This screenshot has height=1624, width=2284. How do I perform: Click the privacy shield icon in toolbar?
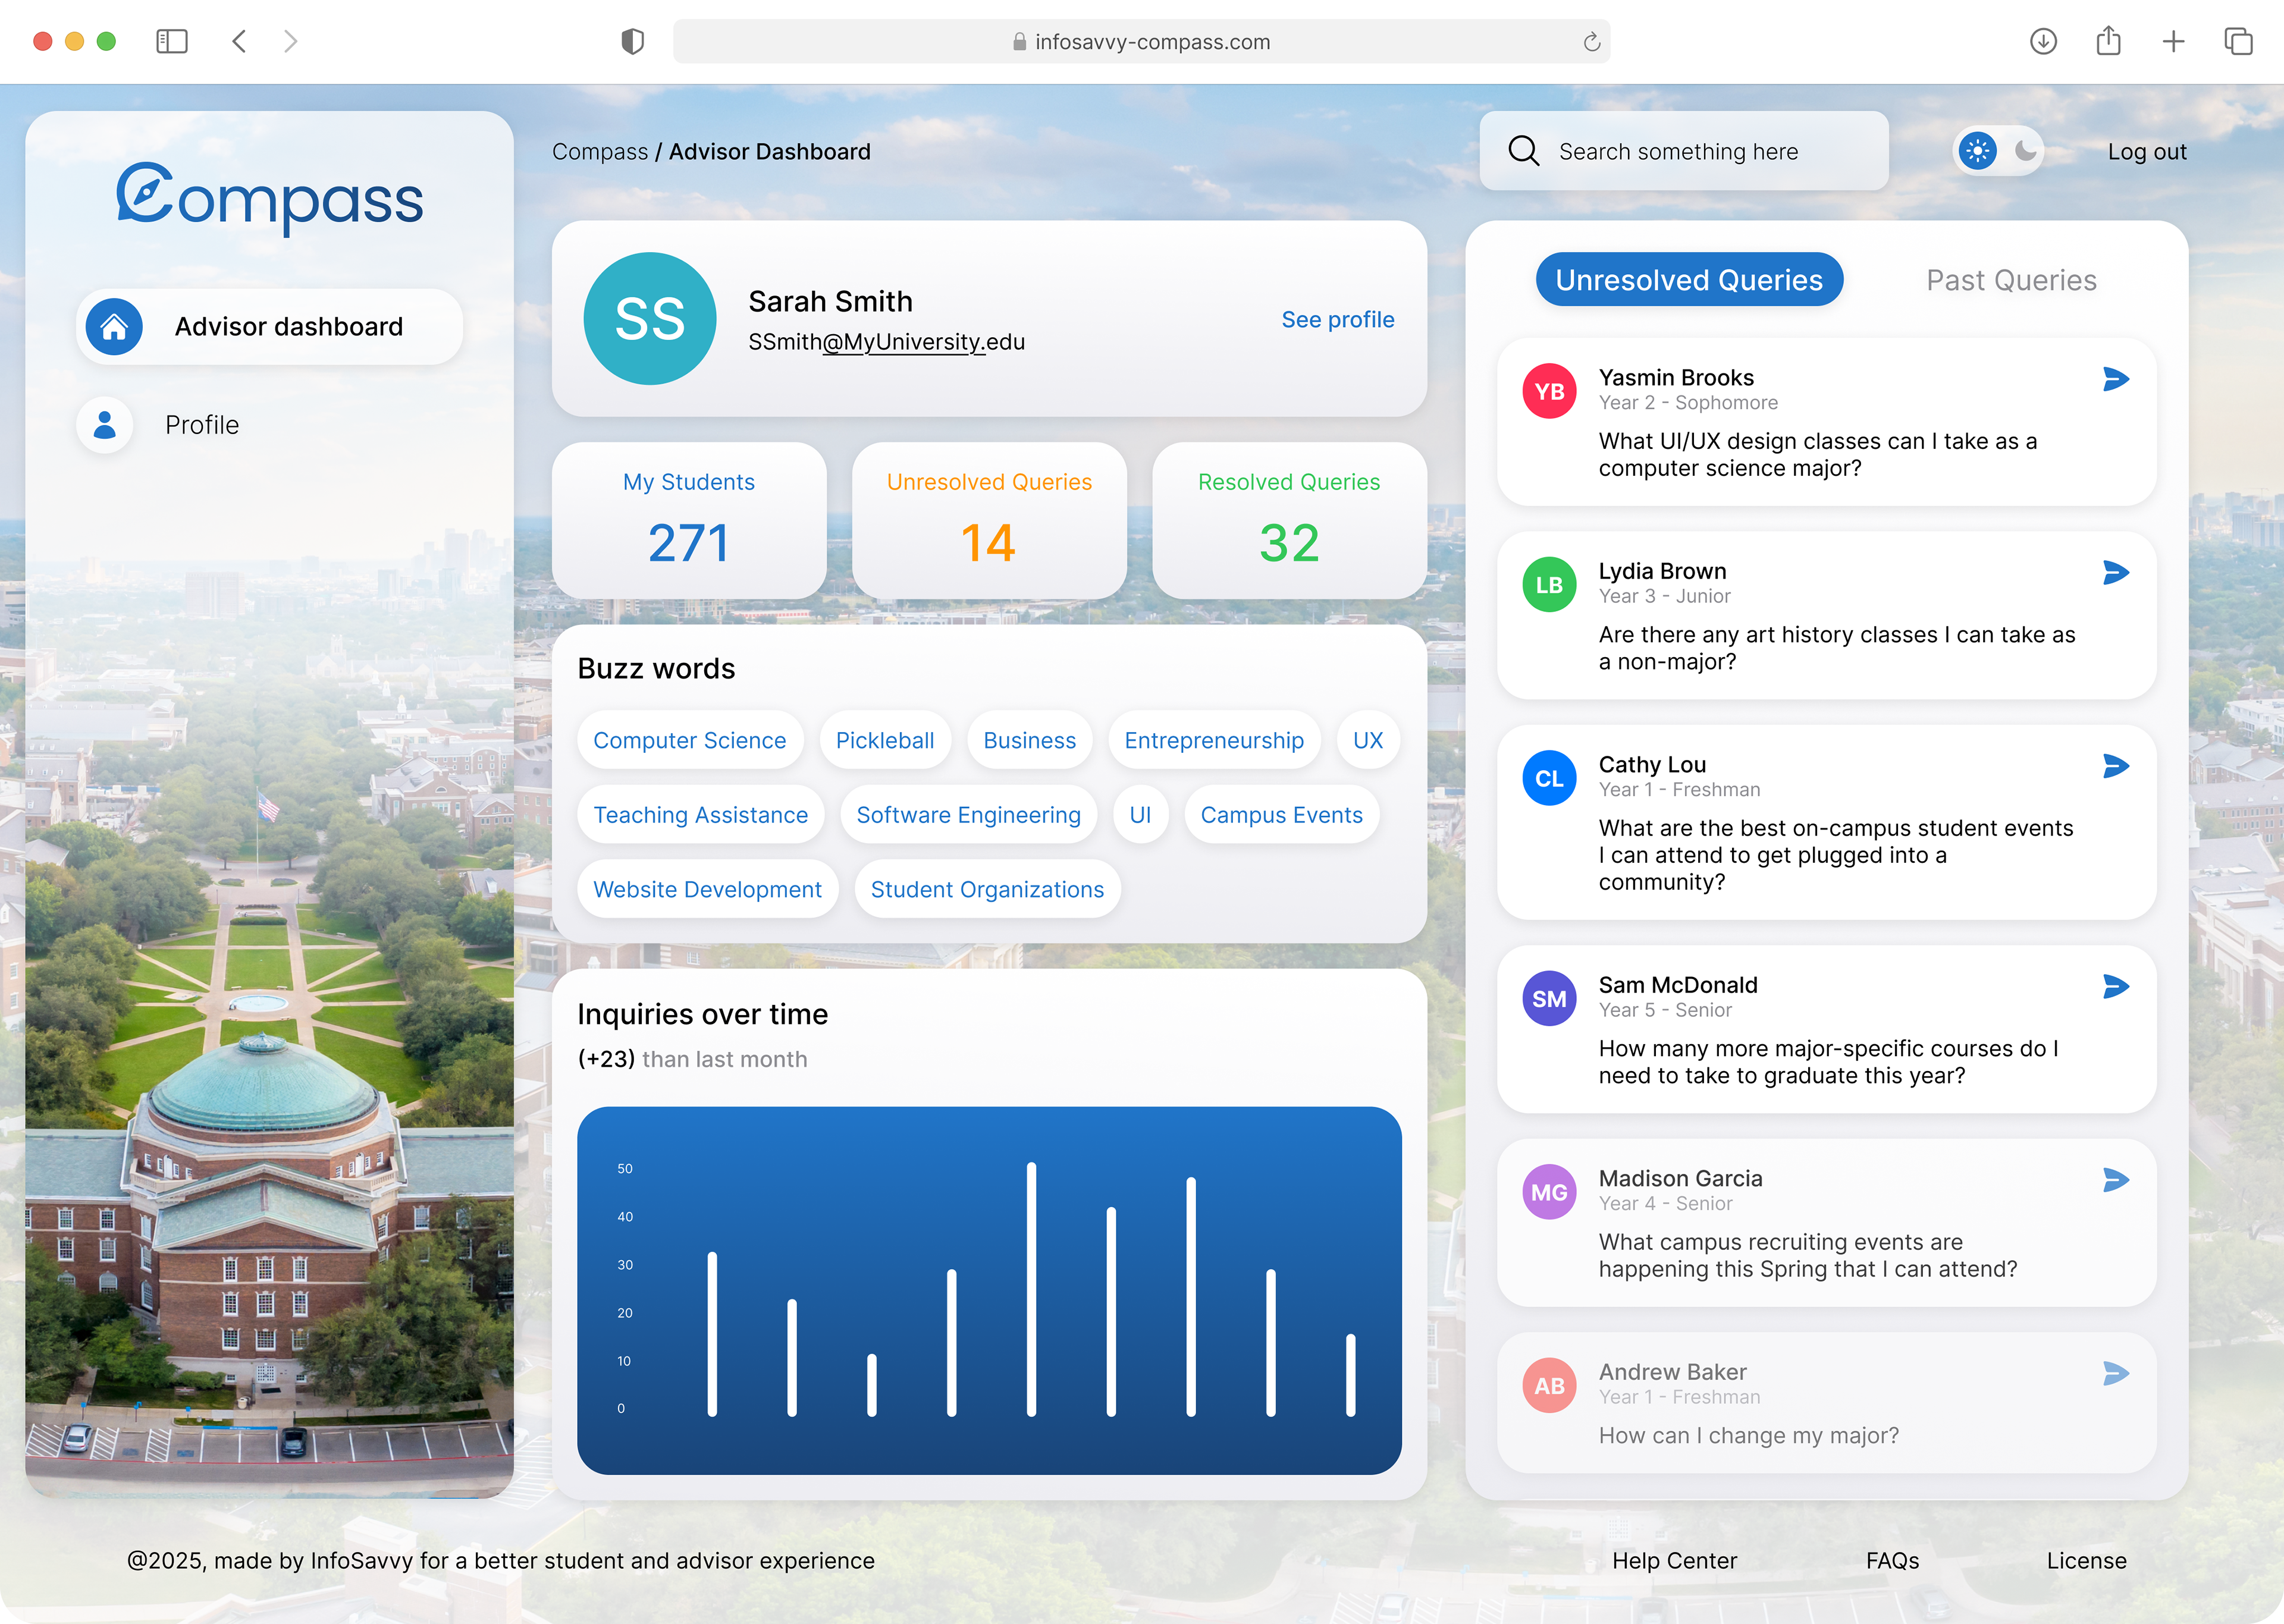click(x=632, y=41)
